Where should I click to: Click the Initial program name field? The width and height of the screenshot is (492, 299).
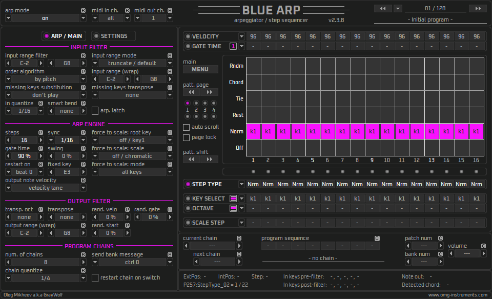(x=430, y=20)
